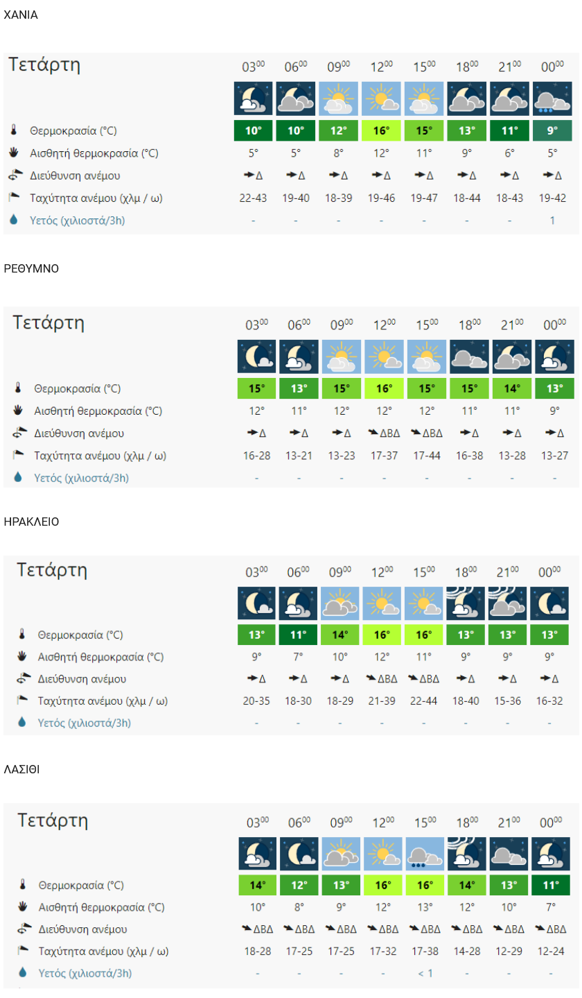This screenshot has height=998, width=582.
Task: Click the wind direction icon in Lasithi's table
Action: pyautogui.click(x=23, y=929)
